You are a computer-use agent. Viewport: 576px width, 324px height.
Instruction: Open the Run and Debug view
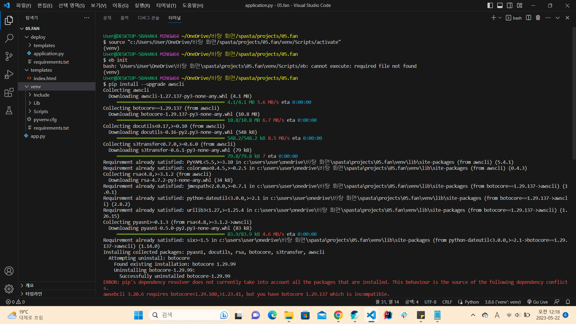9,74
